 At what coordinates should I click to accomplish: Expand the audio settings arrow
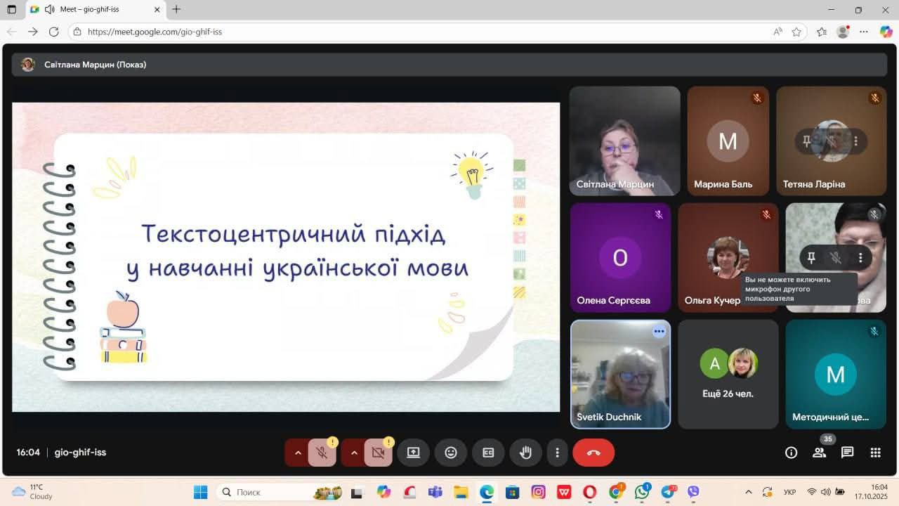click(298, 453)
